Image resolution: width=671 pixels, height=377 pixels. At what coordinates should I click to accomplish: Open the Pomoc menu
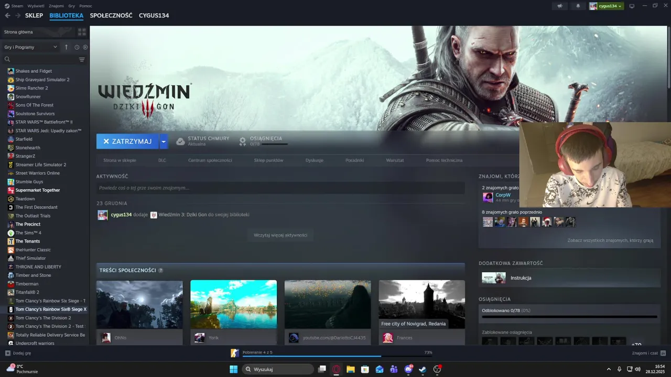click(x=85, y=6)
